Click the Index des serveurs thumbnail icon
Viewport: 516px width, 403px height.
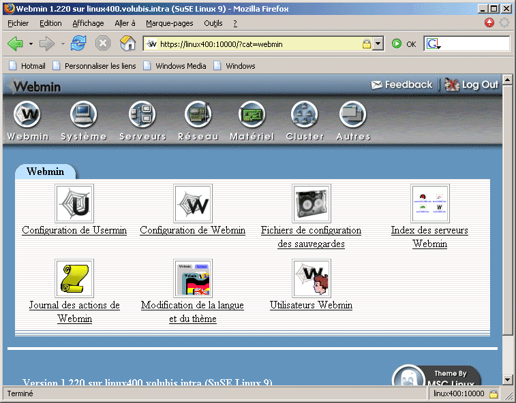pyautogui.click(x=430, y=204)
